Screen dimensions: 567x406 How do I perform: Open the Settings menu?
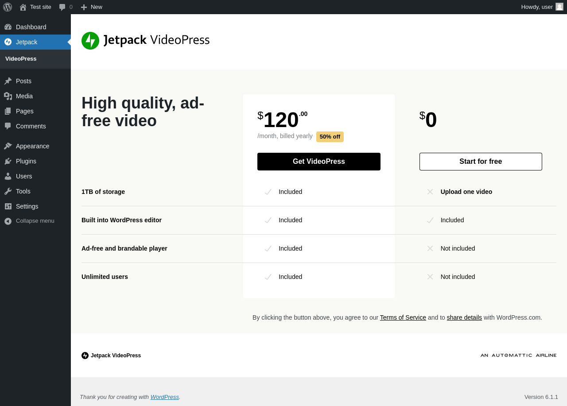35,206
